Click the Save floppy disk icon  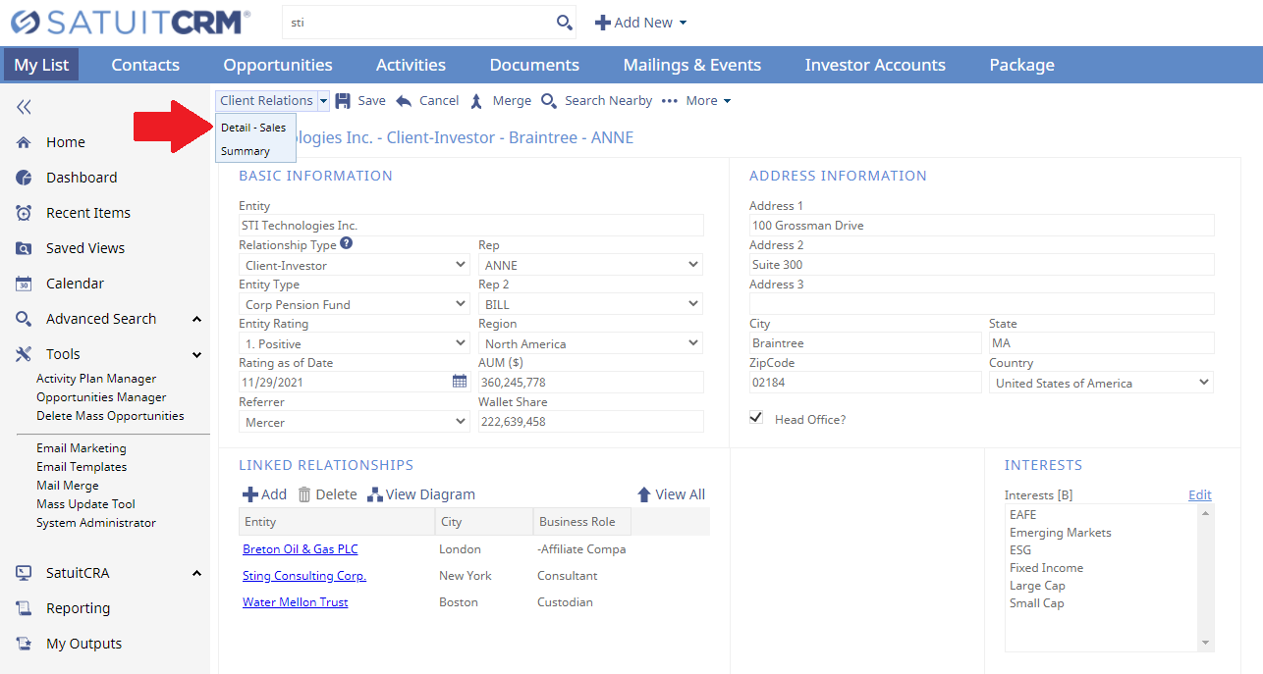(343, 100)
